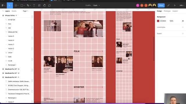Viewport: 186px width, 104px height.
Task: Toggle background color visibility eye
Action: click(x=183, y=21)
